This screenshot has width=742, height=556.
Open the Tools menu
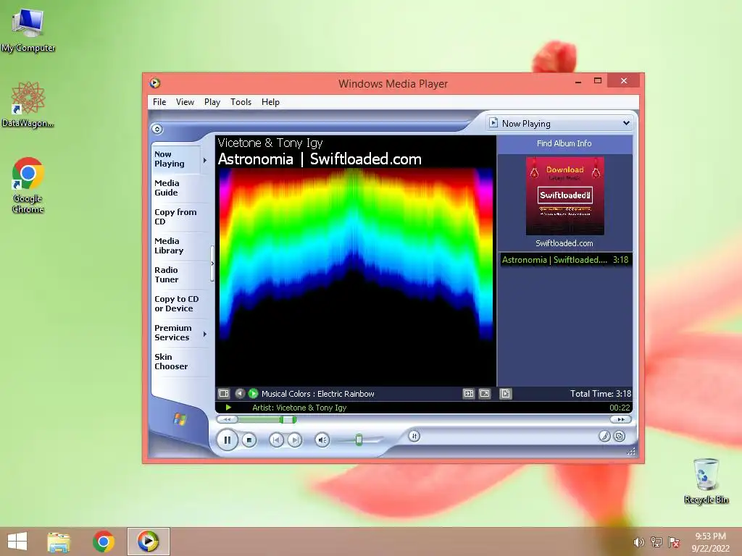(241, 102)
